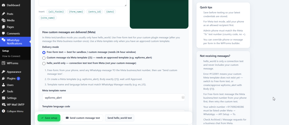Open Comments menu item
The image size is (289, 125).
click(x=15, y=34)
